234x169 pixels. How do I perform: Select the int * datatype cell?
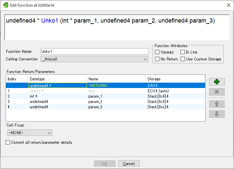click(57, 96)
